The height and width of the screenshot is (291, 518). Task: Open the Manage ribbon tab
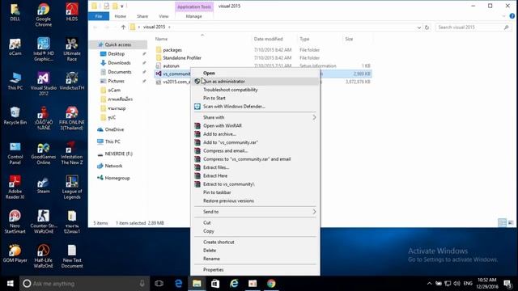tap(194, 16)
